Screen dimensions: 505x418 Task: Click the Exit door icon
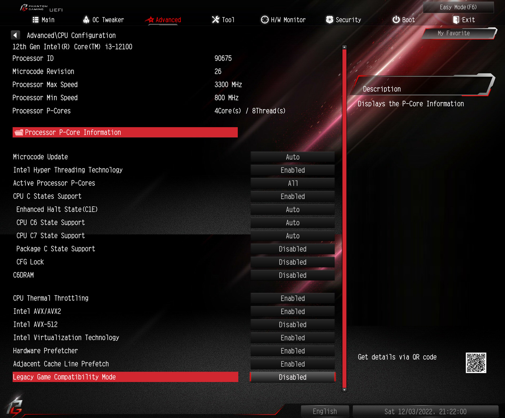point(456,20)
